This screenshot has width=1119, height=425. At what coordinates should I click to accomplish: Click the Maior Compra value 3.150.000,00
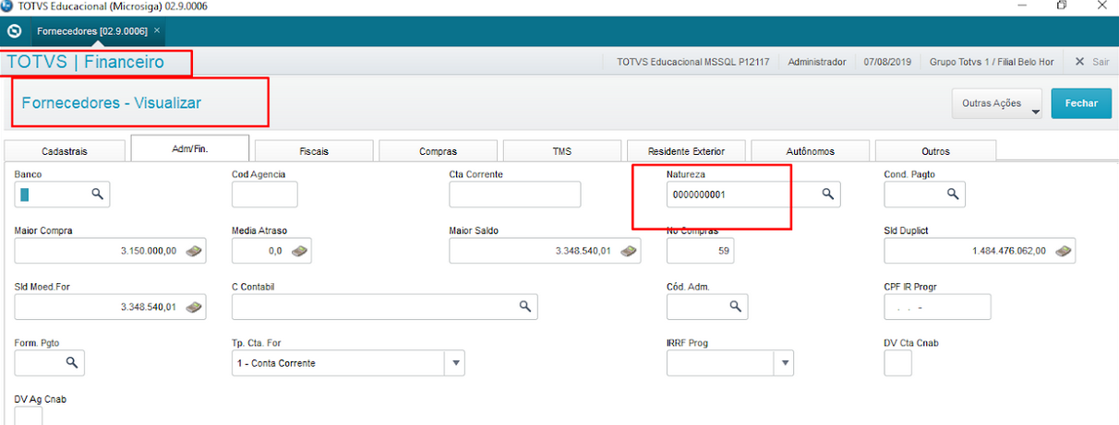[x=148, y=251]
